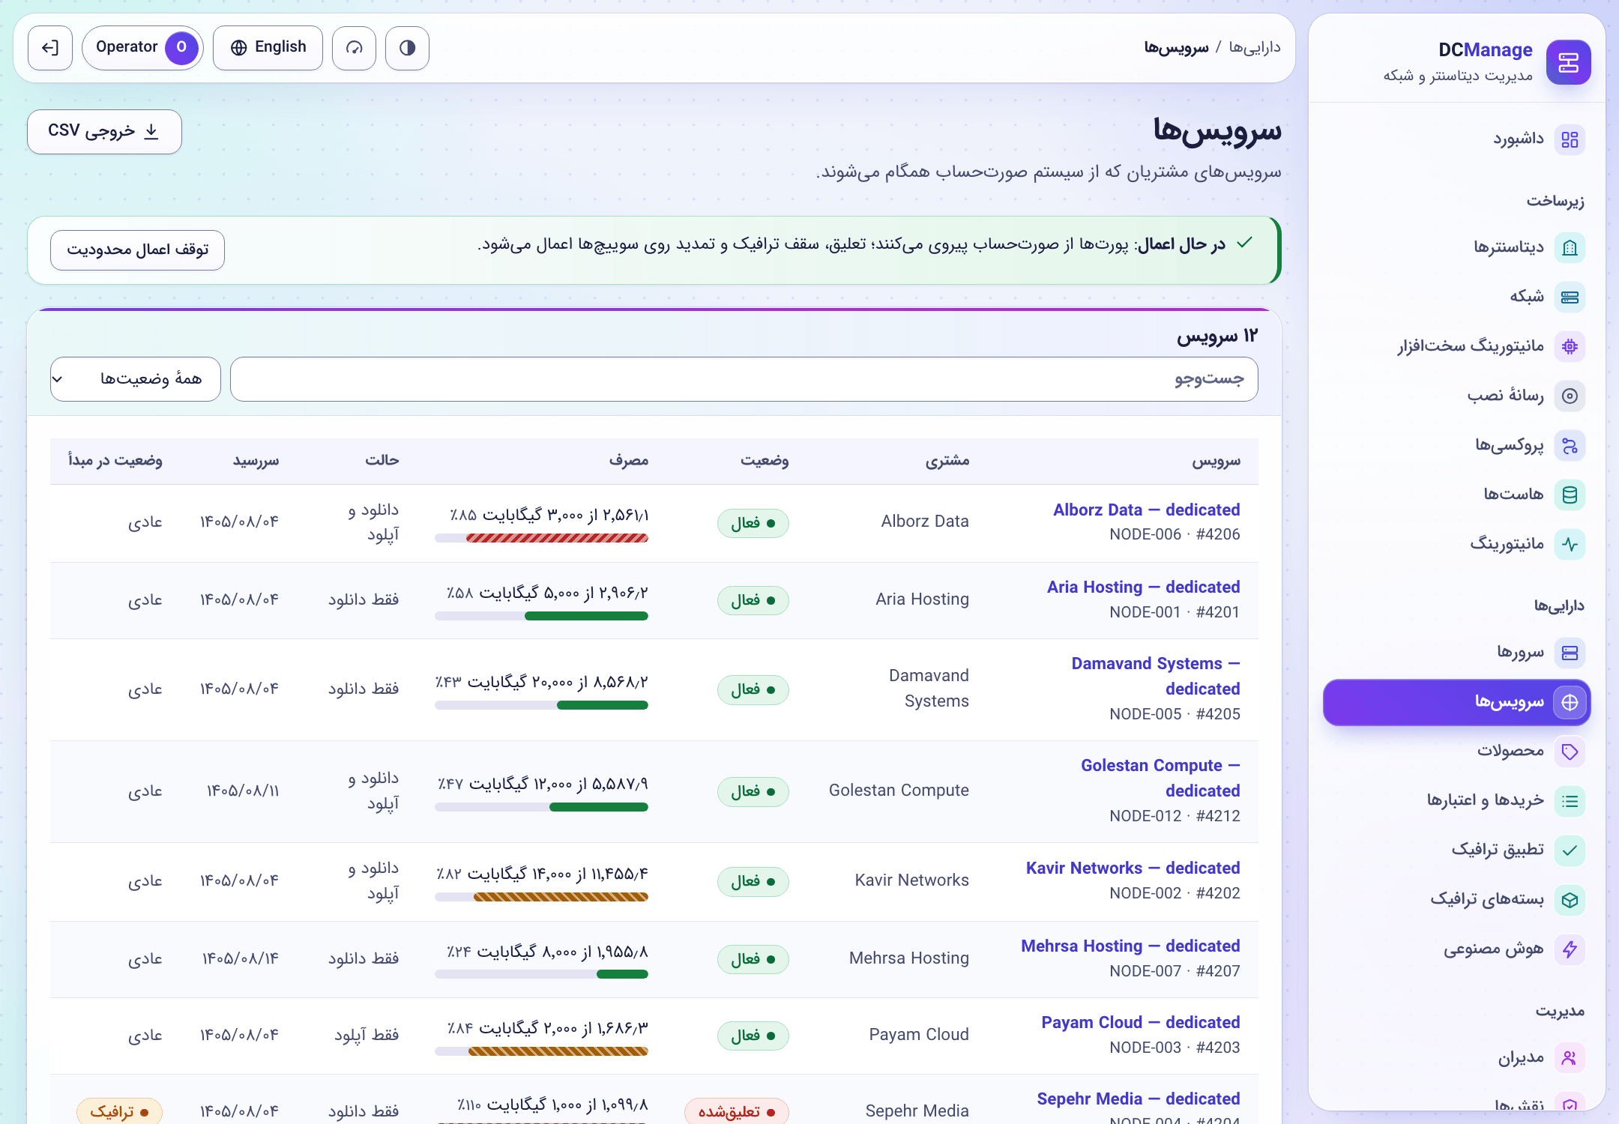Toggle the dark/light theme contrast icon

pos(407,48)
